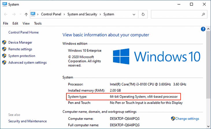The image size is (211, 129).
Task: Click the shield icon beside Remote settings
Action: coord(4,49)
